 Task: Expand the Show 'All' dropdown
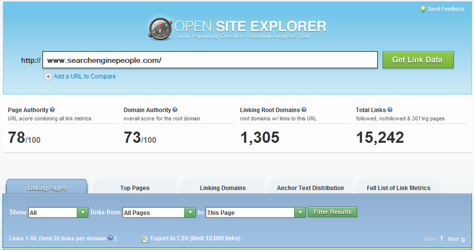82,212
